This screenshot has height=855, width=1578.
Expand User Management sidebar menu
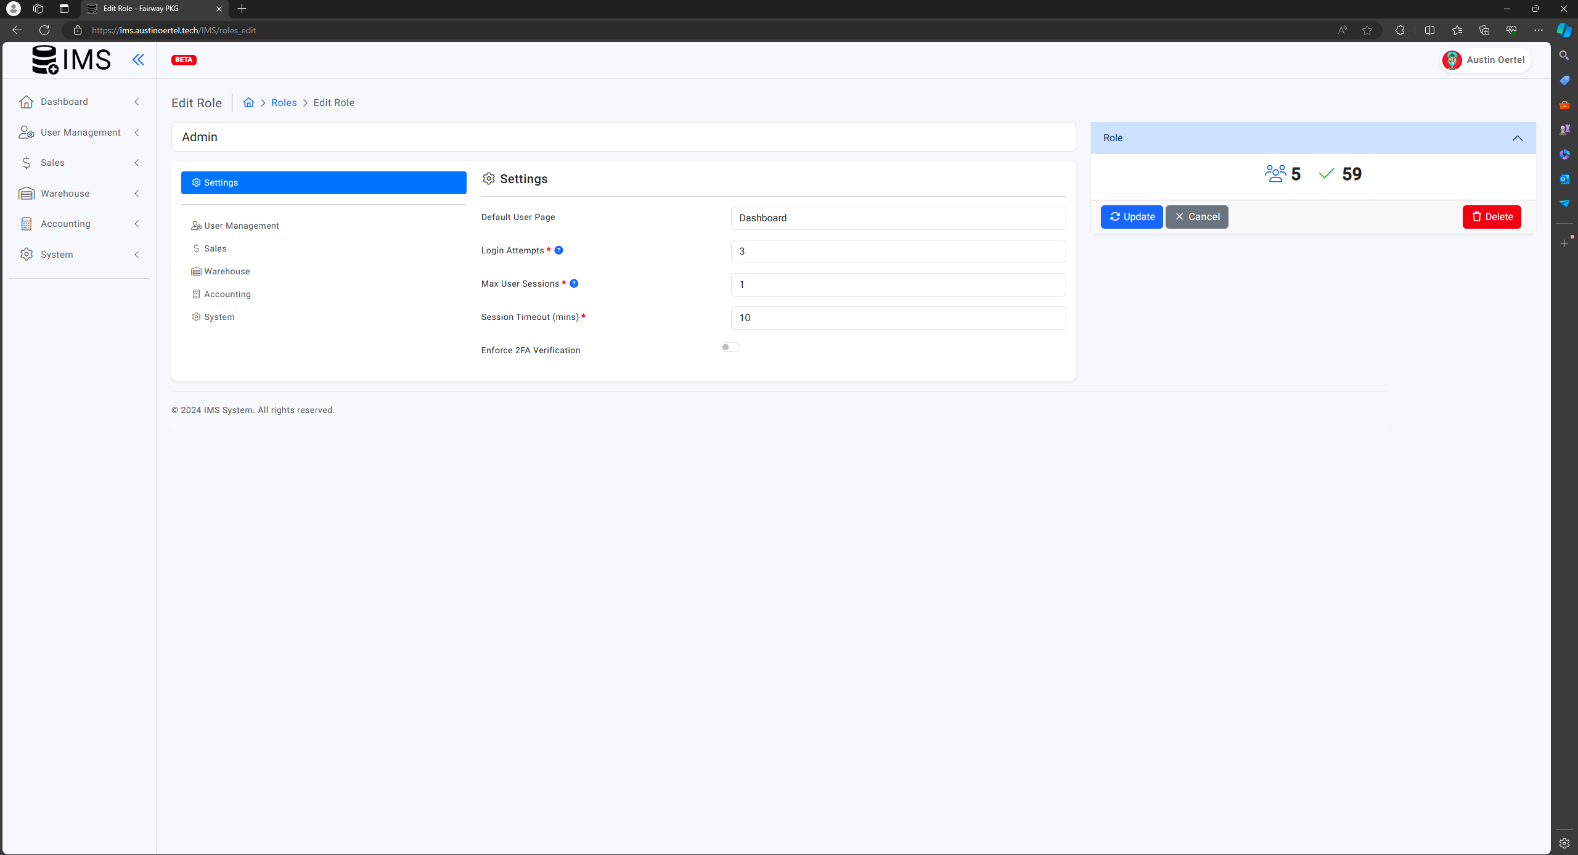(80, 133)
